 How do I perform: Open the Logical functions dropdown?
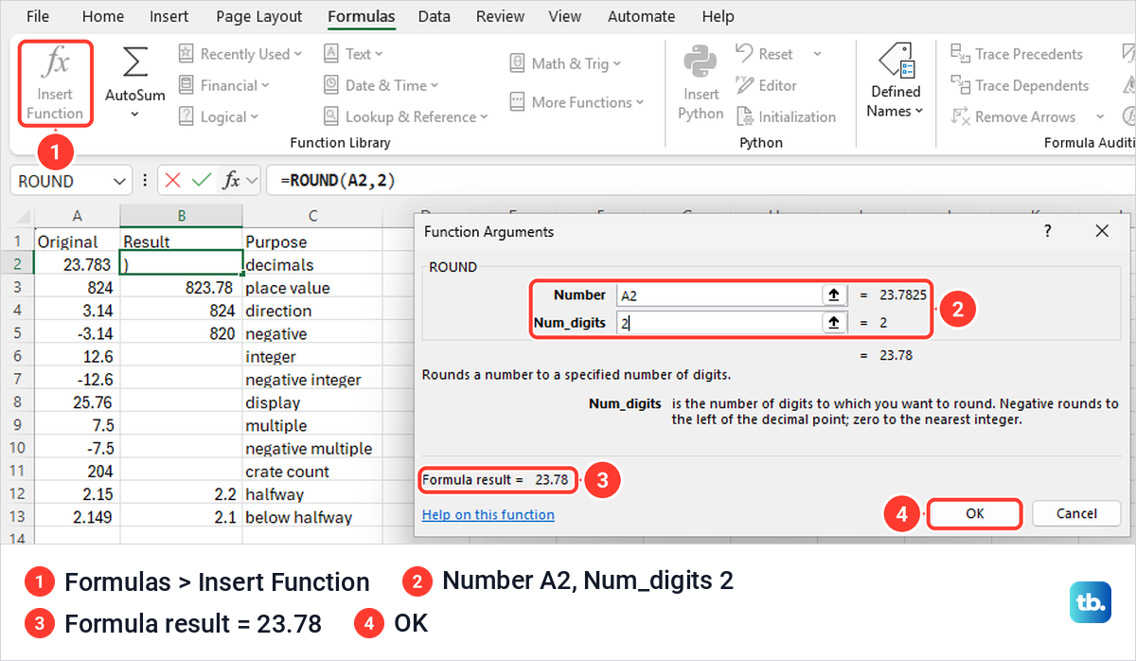click(x=219, y=116)
